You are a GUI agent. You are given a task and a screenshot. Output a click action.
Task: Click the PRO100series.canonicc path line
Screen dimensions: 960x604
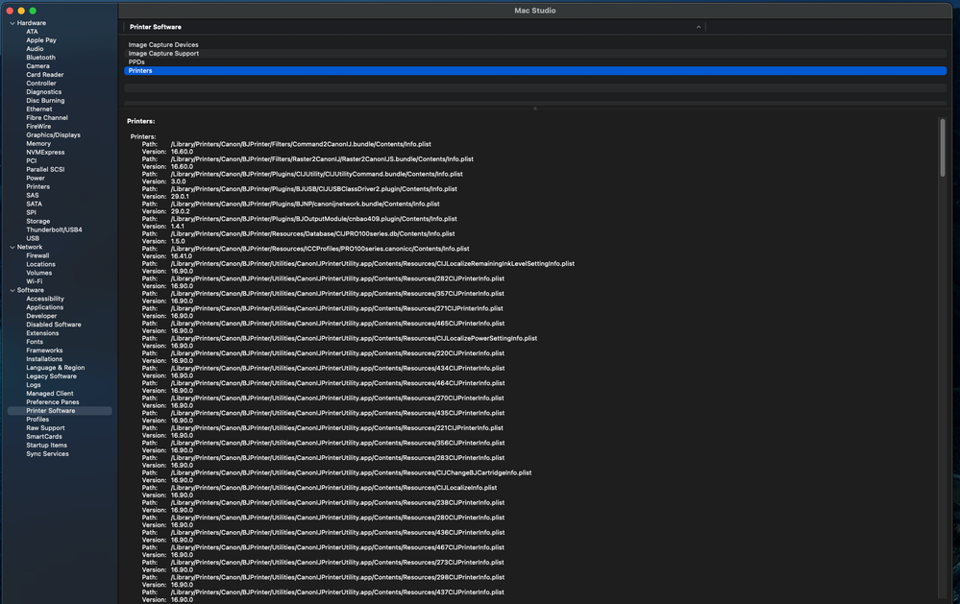click(320, 249)
